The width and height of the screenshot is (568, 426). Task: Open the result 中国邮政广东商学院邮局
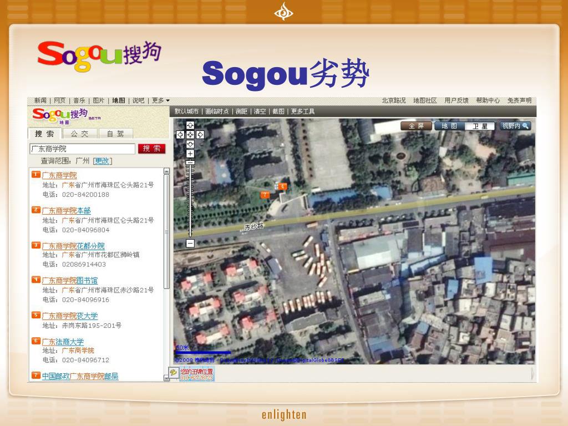pyautogui.click(x=80, y=376)
